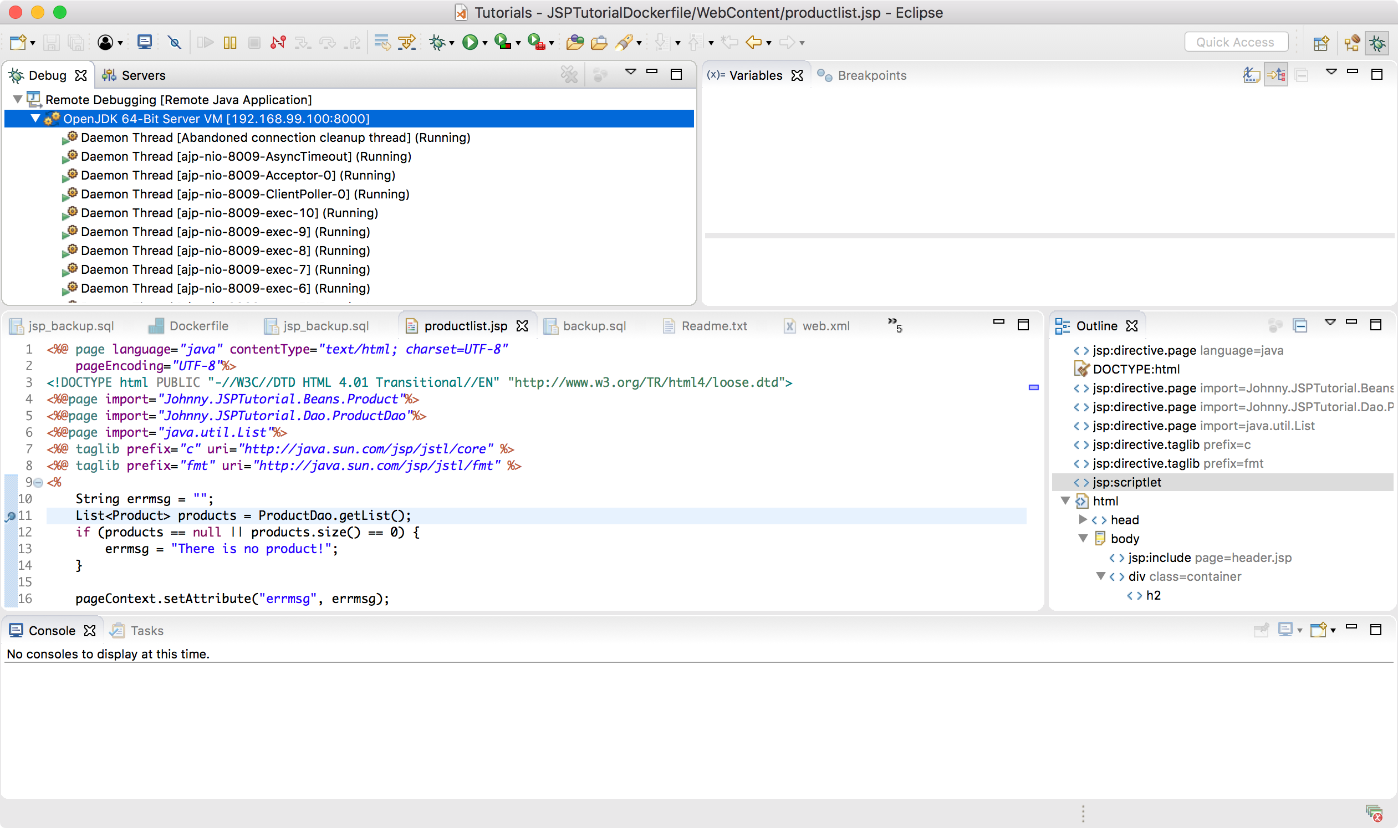Image resolution: width=1398 pixels, height=828 pixels.
Task: Close the productlist.jsp editor tab
Action: tap(522, 326)
